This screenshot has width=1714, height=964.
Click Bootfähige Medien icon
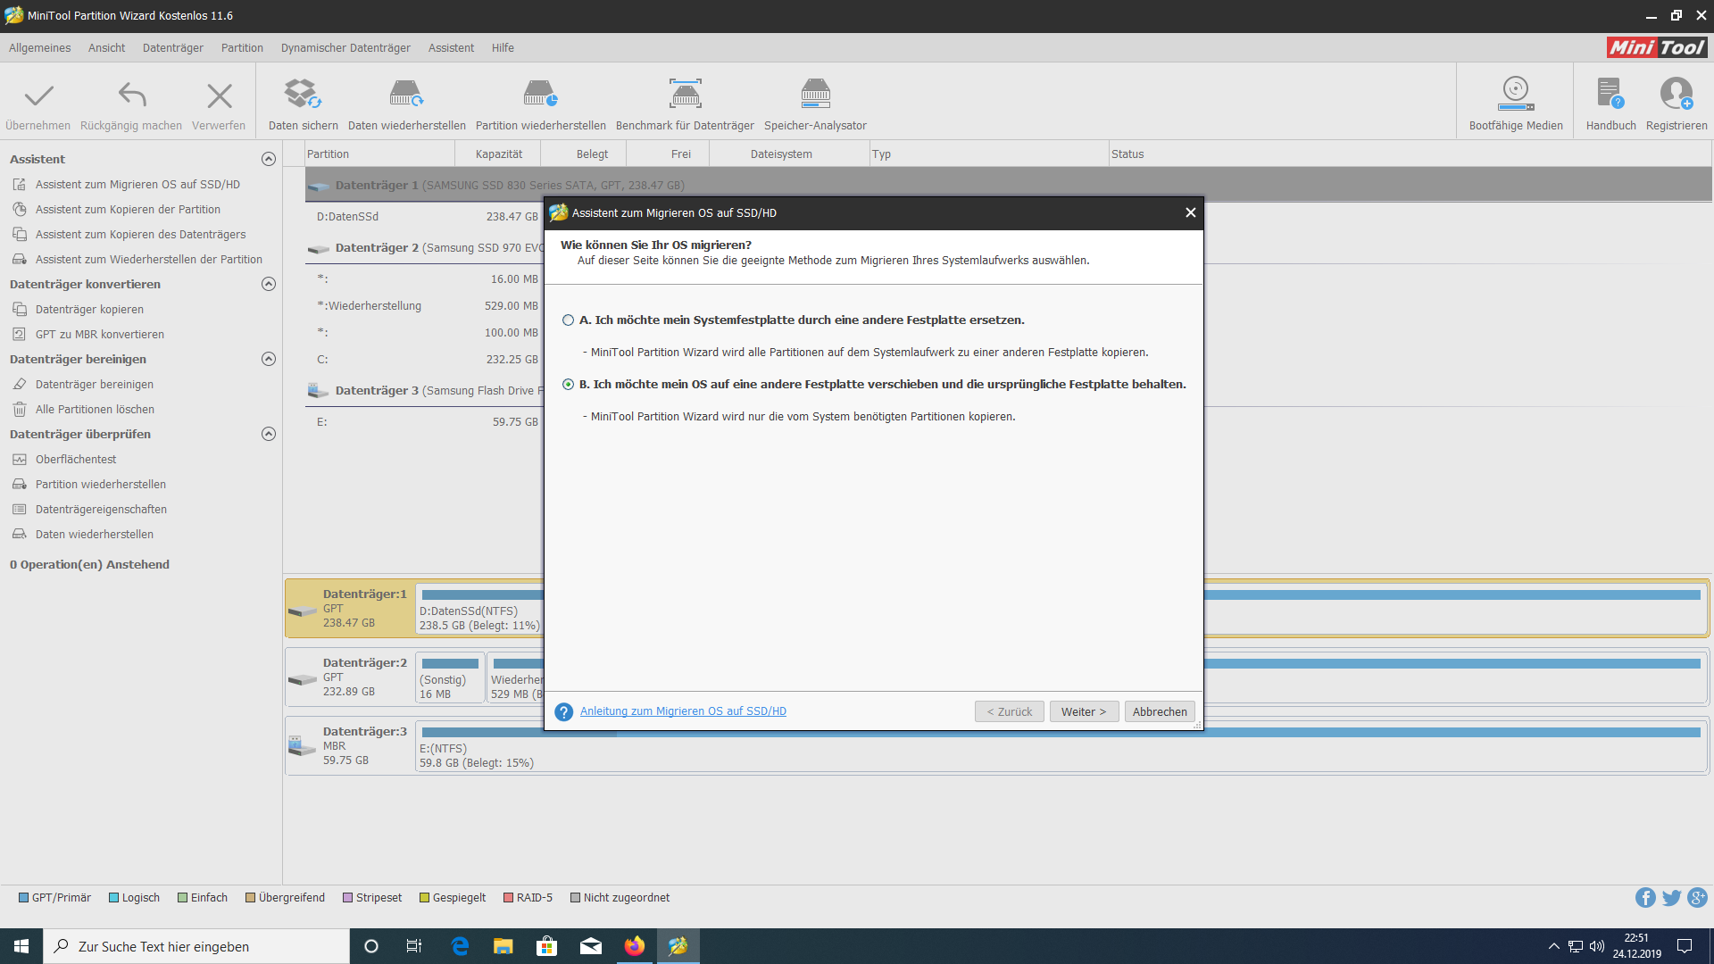[x=1515, y=95]
